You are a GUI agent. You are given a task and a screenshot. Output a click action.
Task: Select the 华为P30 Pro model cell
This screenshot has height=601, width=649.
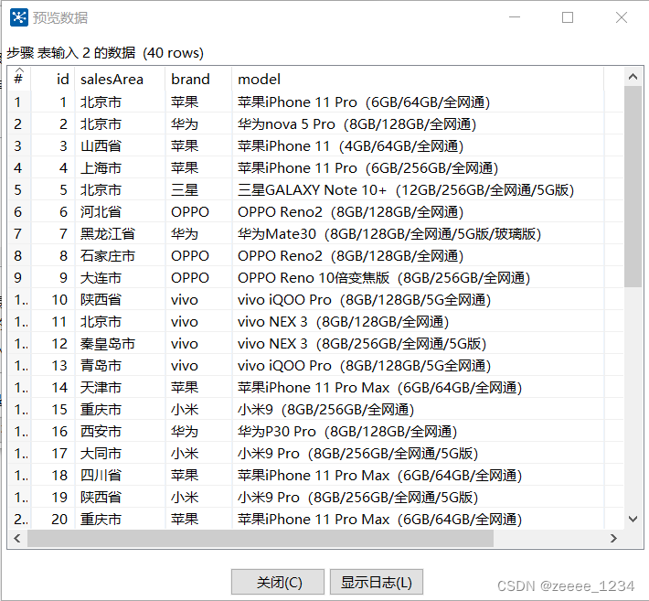coord(418,431)
